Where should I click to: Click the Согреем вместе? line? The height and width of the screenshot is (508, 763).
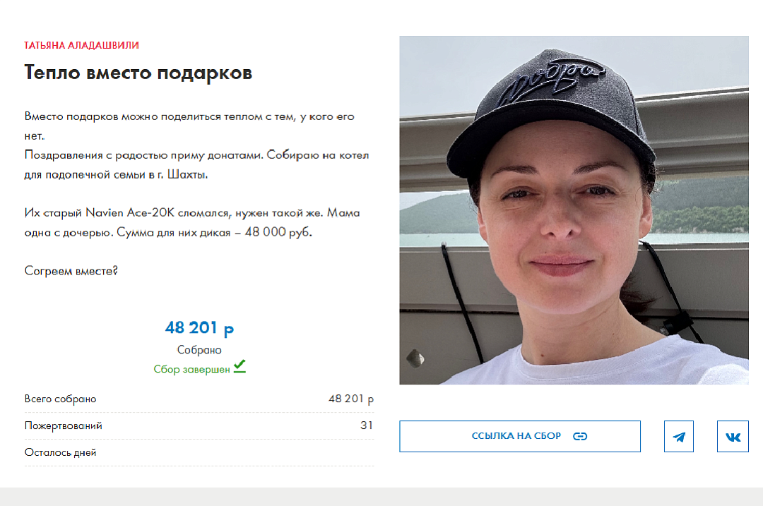[71, 271]
